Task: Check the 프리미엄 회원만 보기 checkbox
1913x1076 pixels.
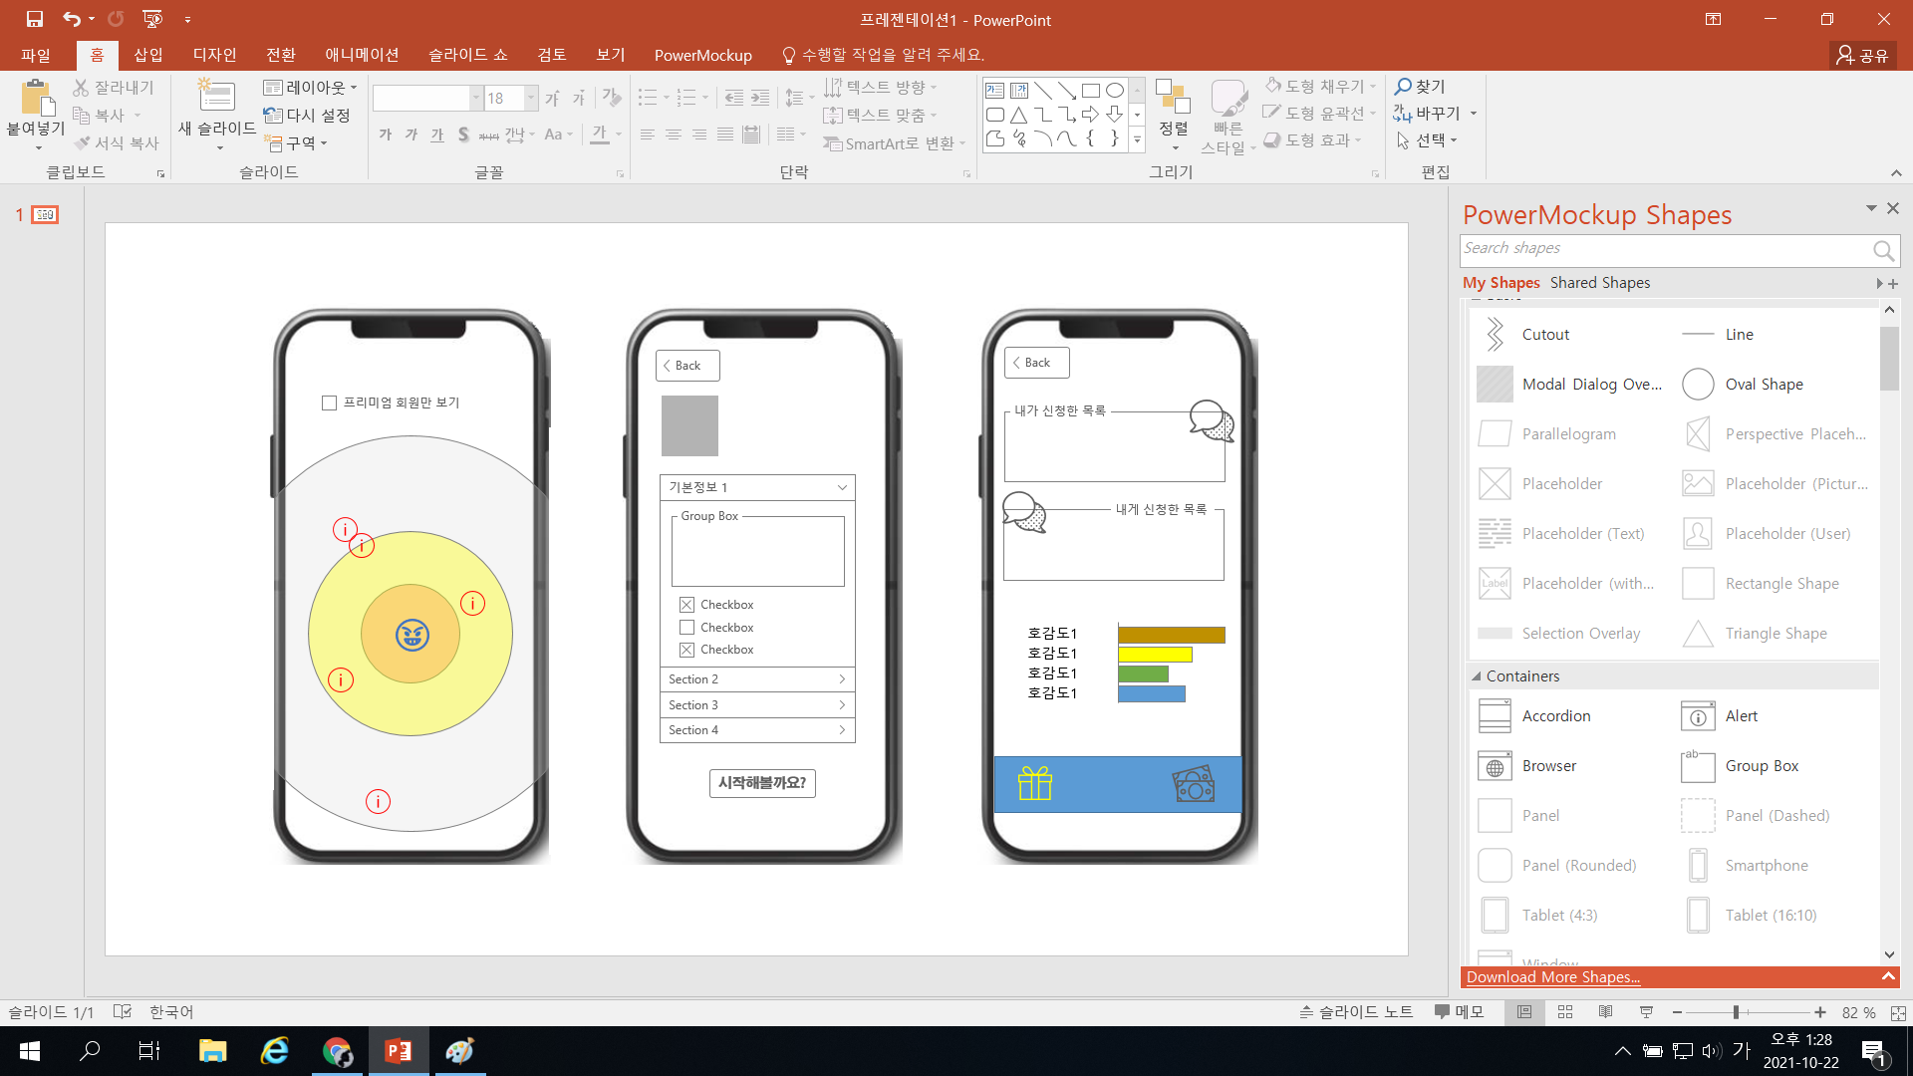Action: pyautogui.click(x=330, y=403)
